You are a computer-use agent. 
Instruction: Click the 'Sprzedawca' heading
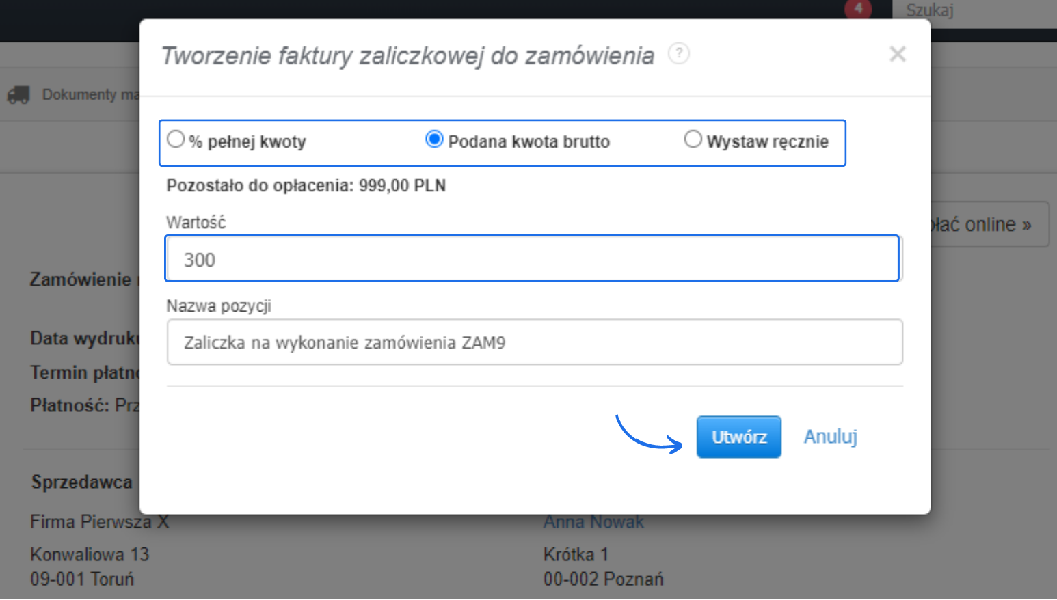click(81, 482)
